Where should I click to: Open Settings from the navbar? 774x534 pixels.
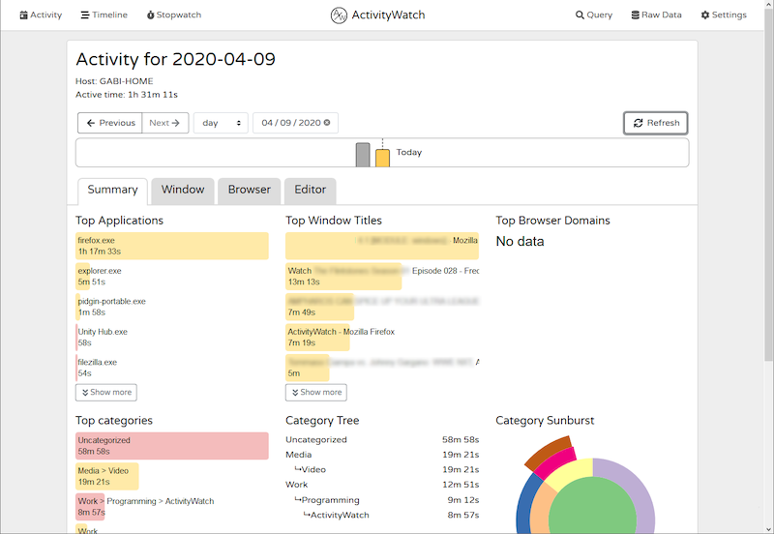724,15
